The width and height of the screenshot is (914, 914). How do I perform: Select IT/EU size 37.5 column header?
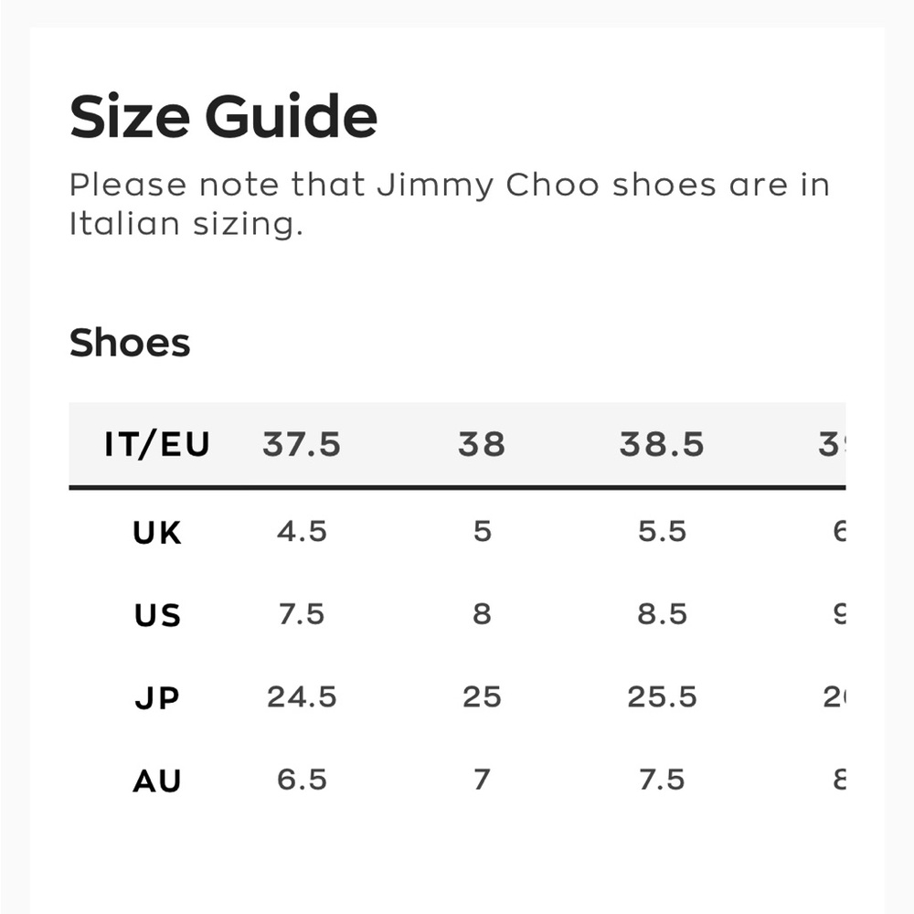point(302,444)
